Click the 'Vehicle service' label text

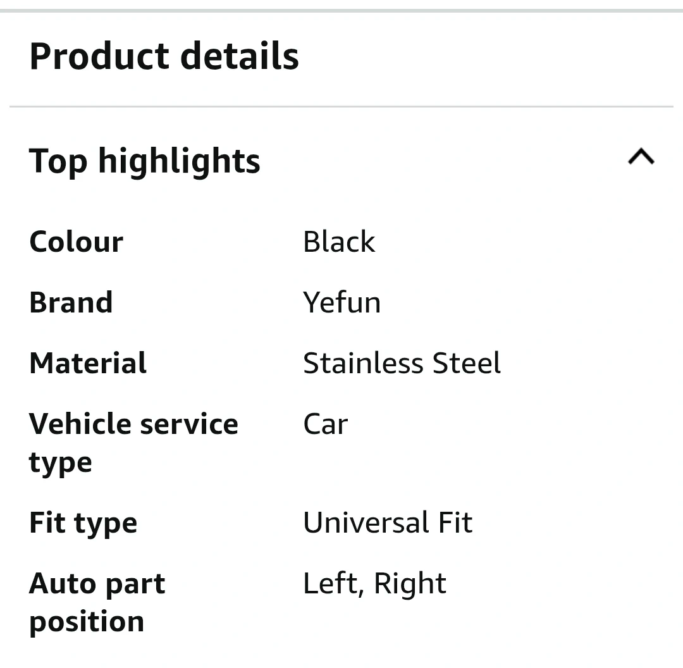(x=133, y=424)
